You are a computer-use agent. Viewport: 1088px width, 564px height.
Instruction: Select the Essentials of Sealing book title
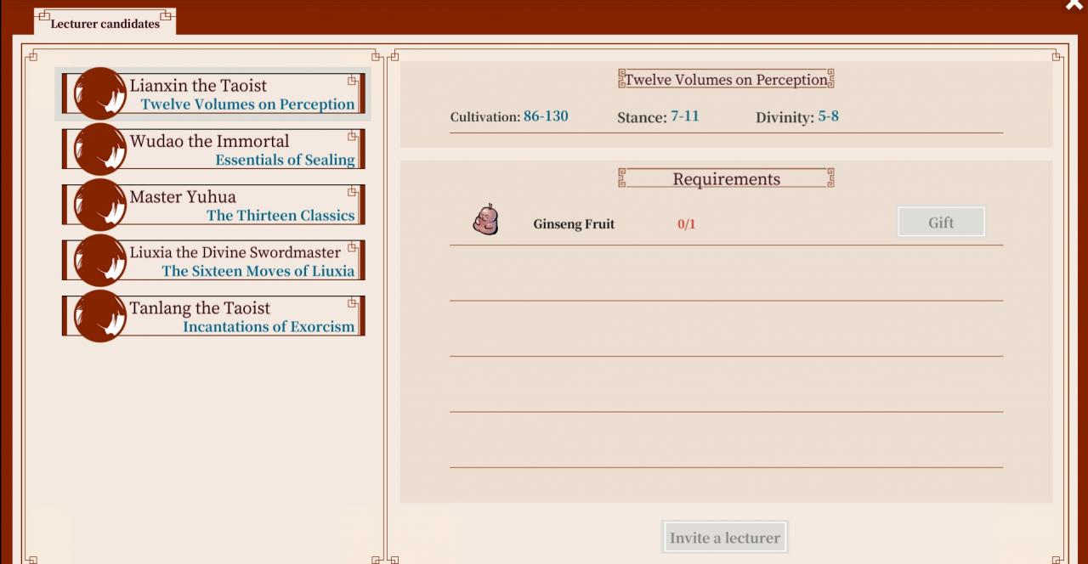click(x=285, y=160)
